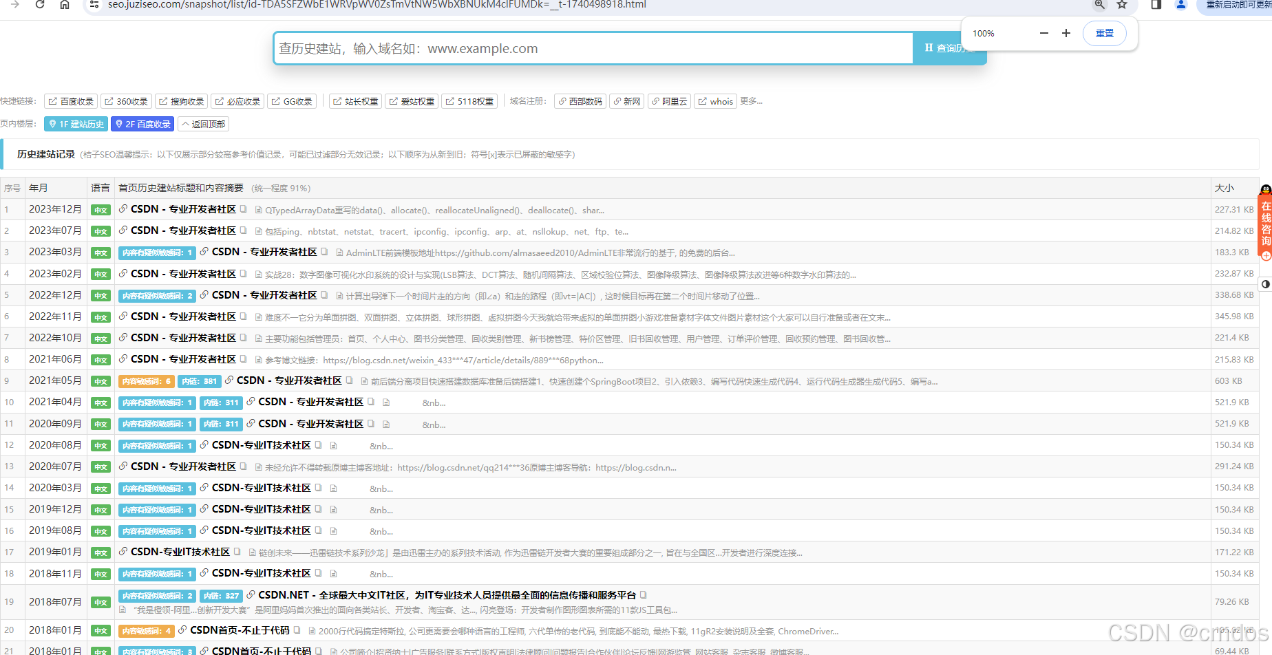1272x655 pixels.
Task: Open the browser side panel icon
Action: (1156, 5)
